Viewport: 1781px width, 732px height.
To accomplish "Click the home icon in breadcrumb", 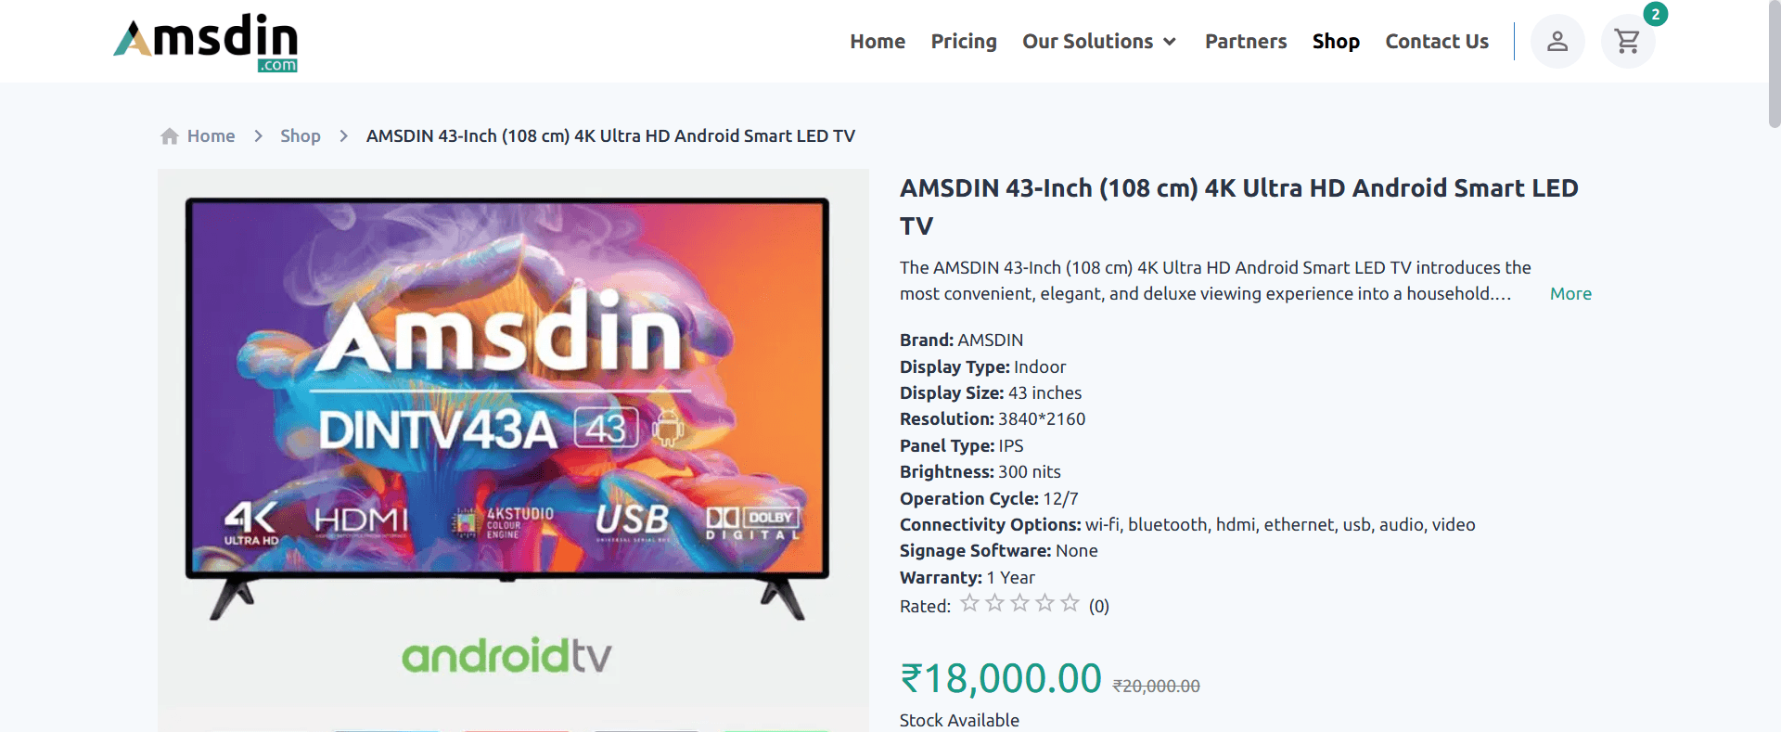I will 170,136.
